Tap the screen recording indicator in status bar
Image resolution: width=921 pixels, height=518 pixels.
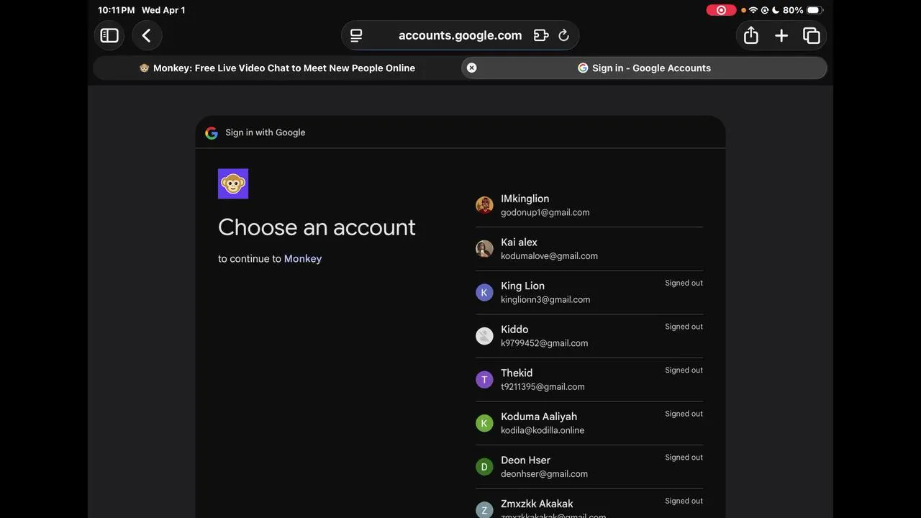(721, 10)
